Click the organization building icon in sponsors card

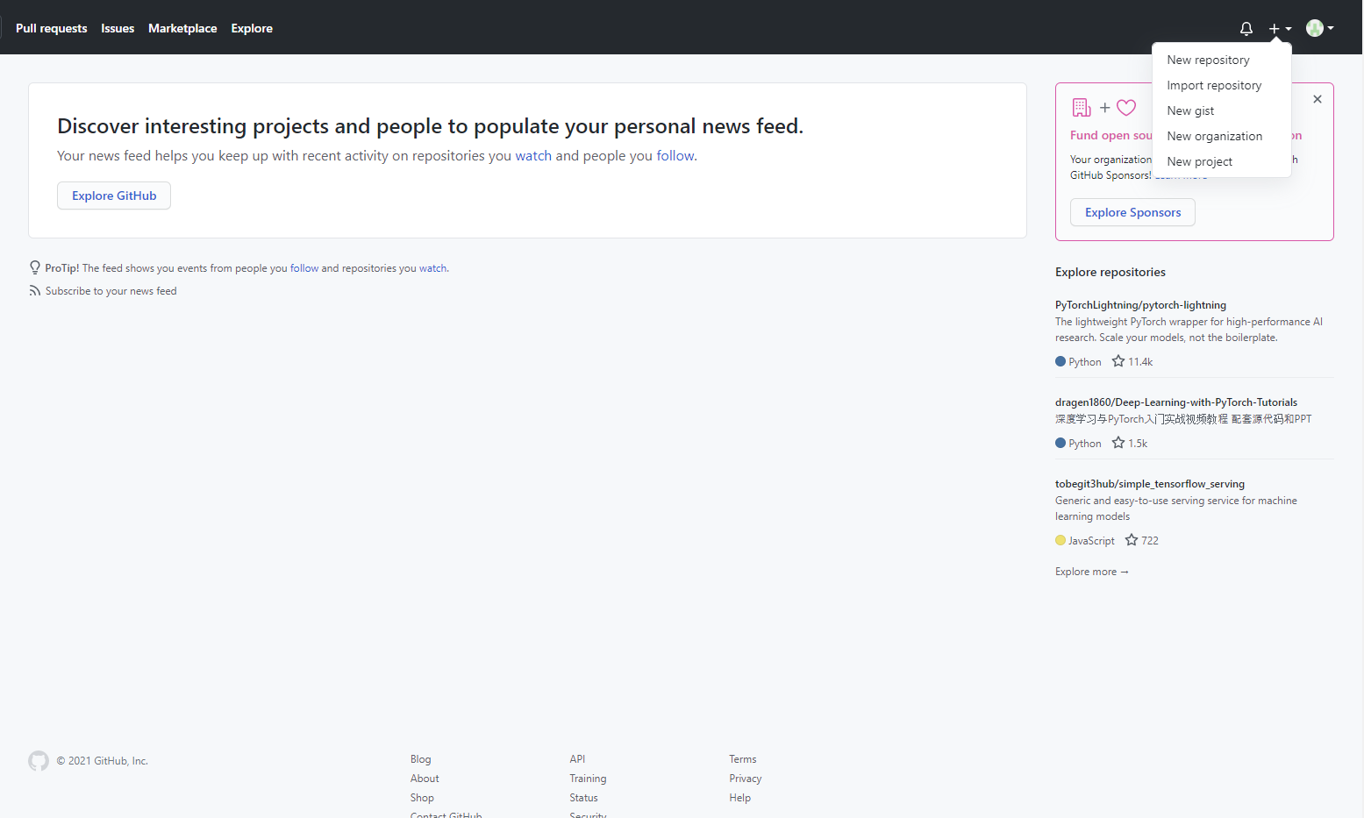(x=1082, y=107)
